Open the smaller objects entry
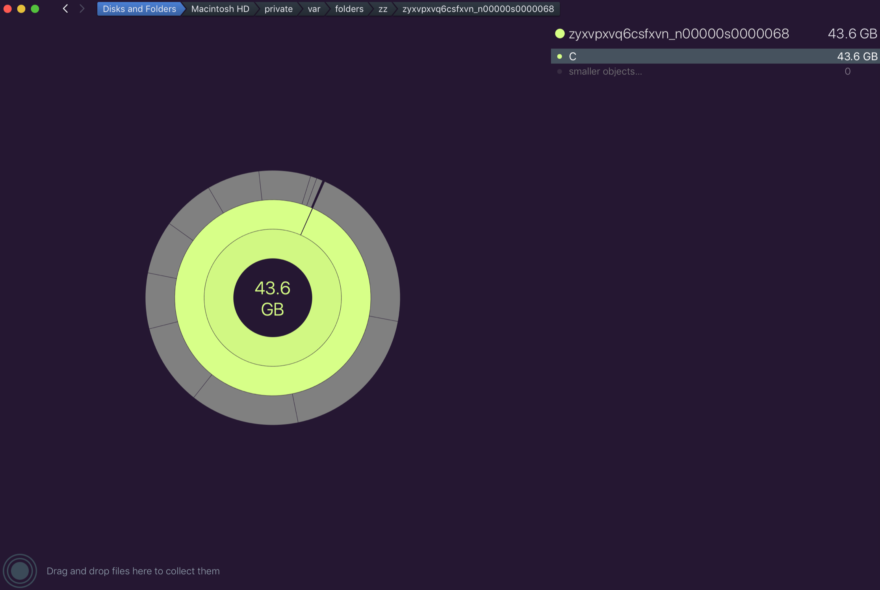This screenshot has height=590, width=880. [605, 72]
